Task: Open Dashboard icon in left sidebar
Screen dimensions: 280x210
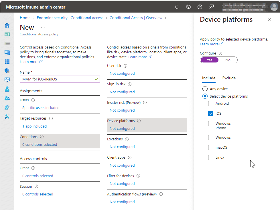Action: [x=7, y=34]
